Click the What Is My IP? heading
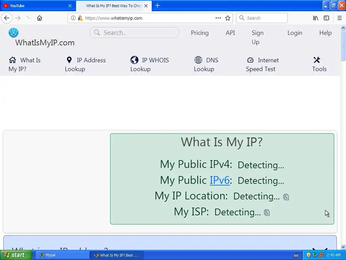This screenshot has height=260, width=346. (222, 142)
